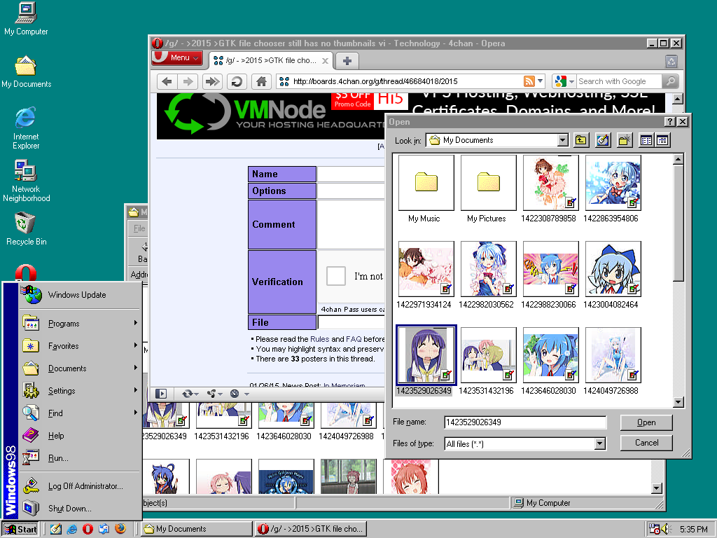Launch Opera from quick launch bar

(88, 529)
